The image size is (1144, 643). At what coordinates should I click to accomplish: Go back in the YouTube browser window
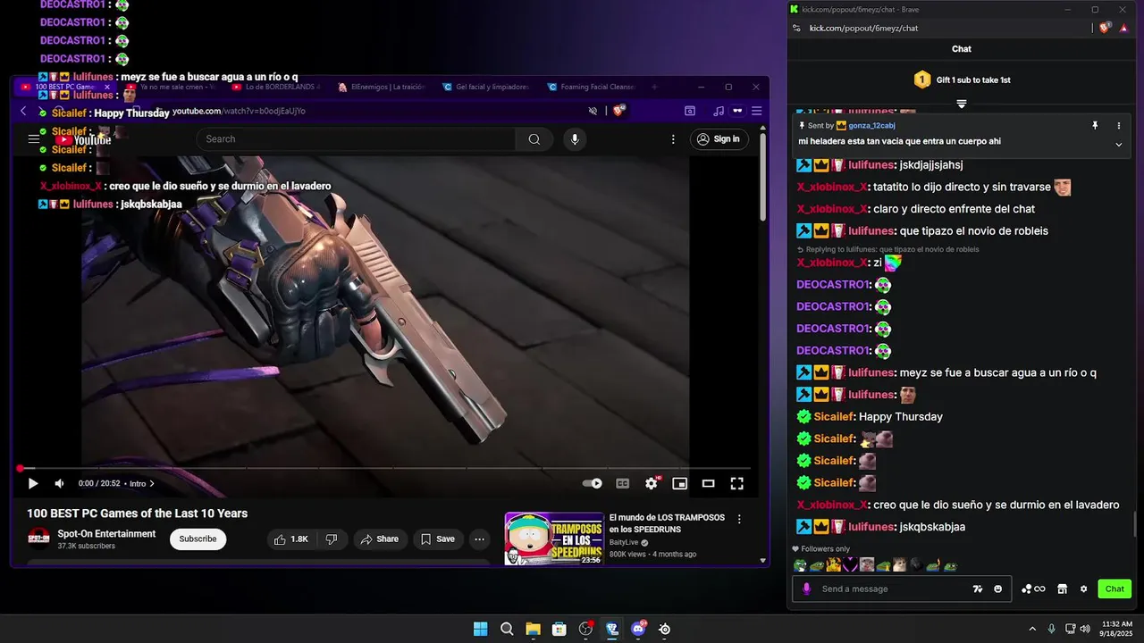point(23,111)
